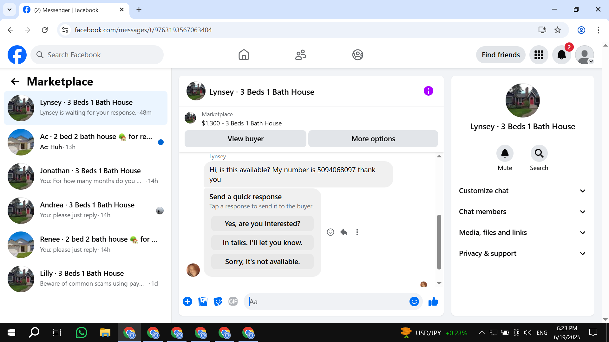The image size is (609, 342).
Task: Focus the Search Facebook field
Action: click(97, 55)
